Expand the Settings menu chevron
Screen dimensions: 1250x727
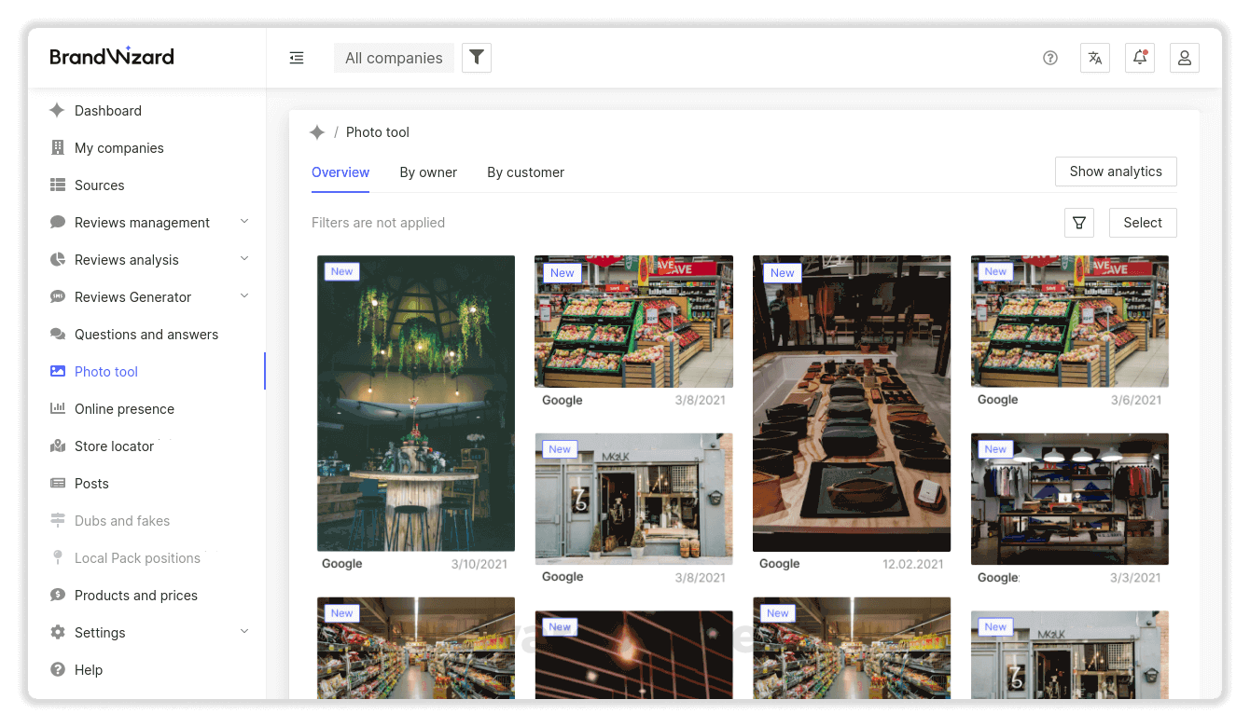[243, 631]
